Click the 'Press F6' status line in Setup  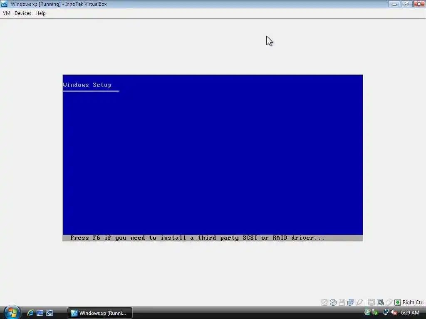[x=213, y=238]
